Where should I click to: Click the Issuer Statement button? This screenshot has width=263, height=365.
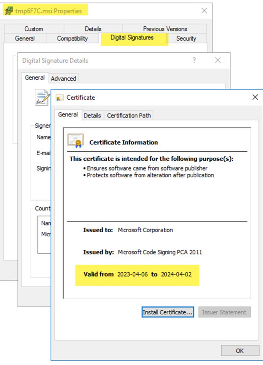coord(225,312)
